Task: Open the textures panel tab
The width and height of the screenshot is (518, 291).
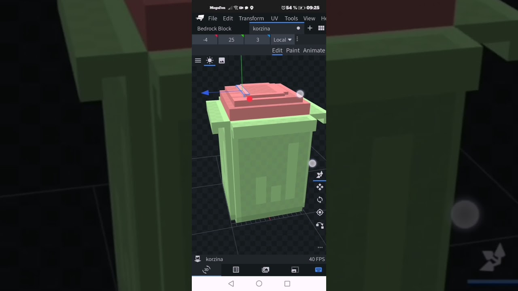Action: coord(265,270)
